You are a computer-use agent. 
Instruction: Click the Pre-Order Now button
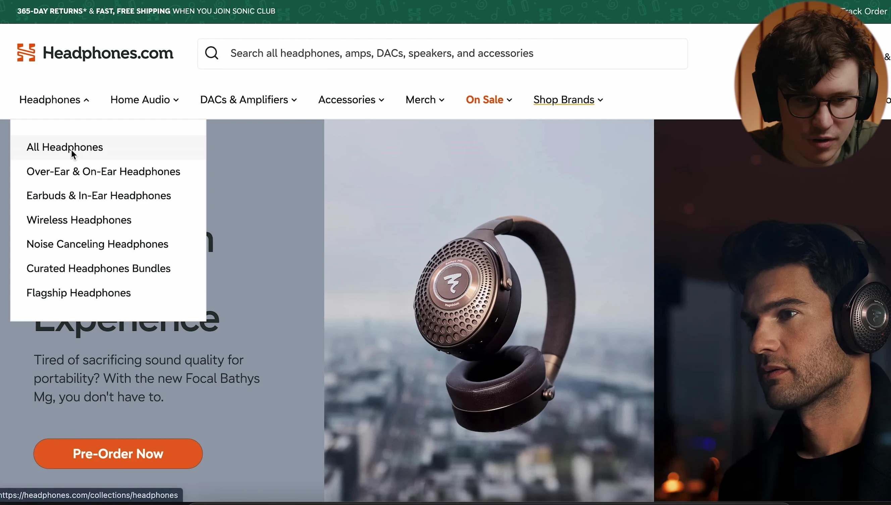pos(118,454)
